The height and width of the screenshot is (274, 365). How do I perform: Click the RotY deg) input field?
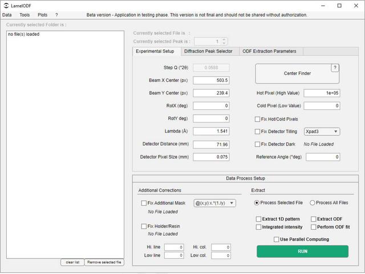pyautogui.click(x=211, y=119)
